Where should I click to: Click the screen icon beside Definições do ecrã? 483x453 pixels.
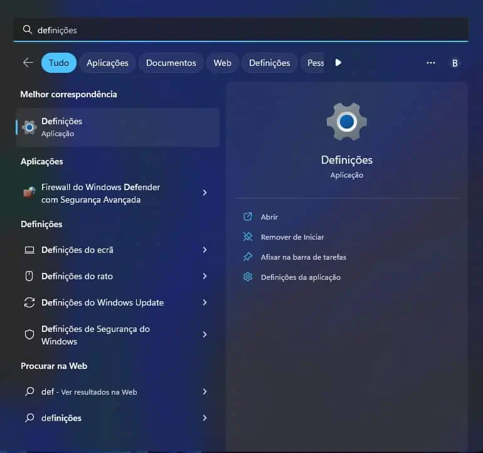29,250
